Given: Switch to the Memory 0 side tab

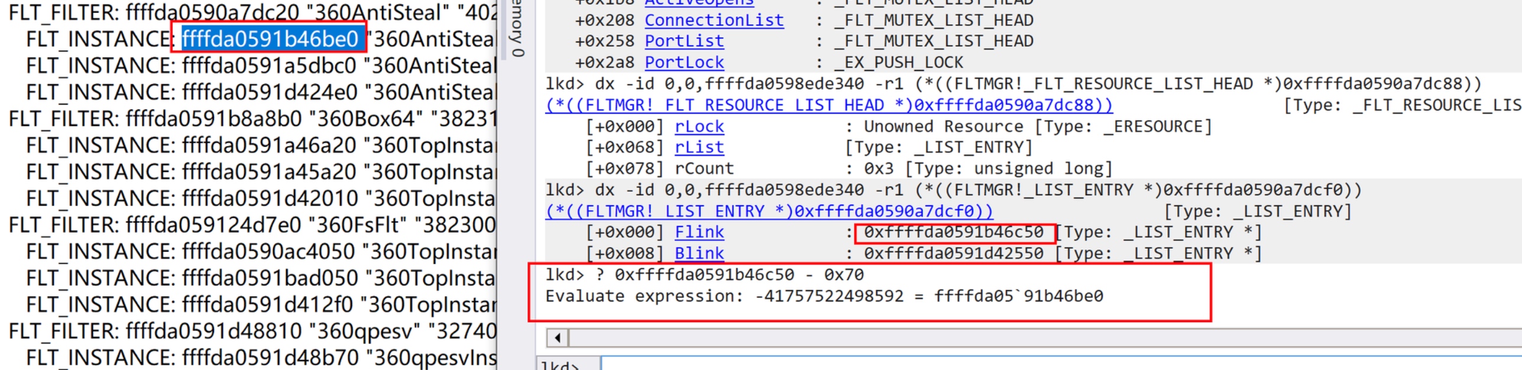Looking at the screenshot, I should [518, 28].
